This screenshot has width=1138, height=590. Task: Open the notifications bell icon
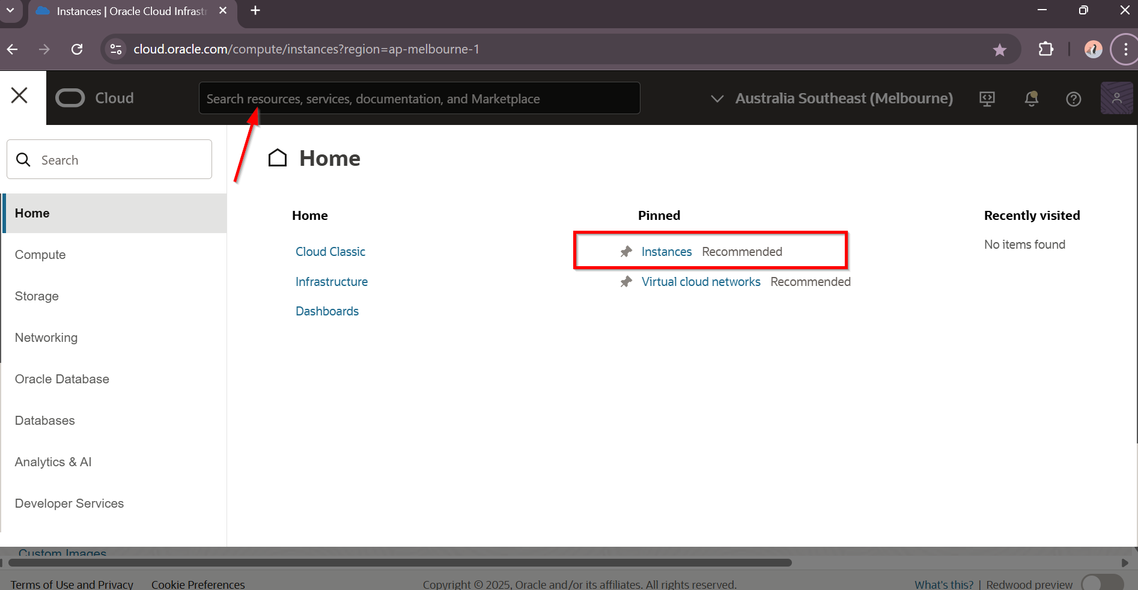1031,99
